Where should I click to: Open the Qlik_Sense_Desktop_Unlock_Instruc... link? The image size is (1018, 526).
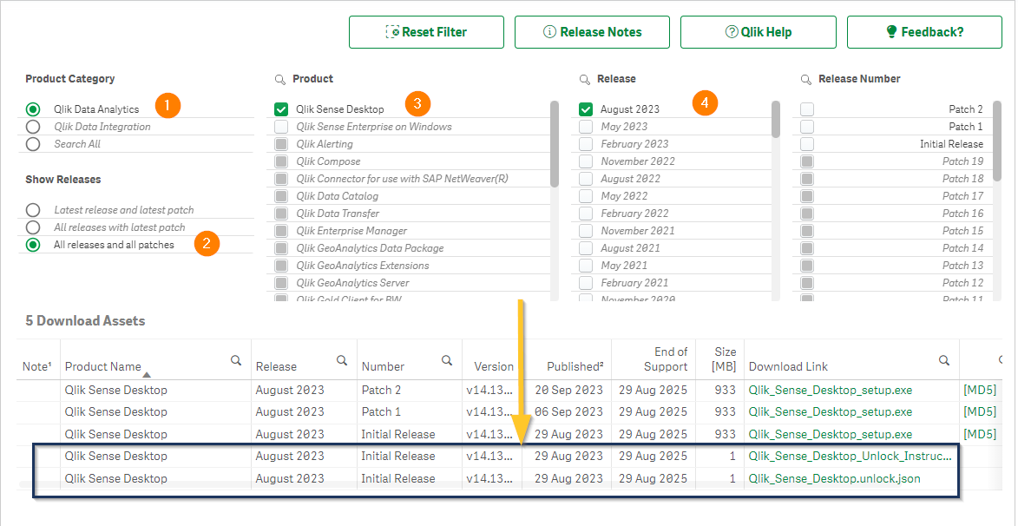click(850, 456)
